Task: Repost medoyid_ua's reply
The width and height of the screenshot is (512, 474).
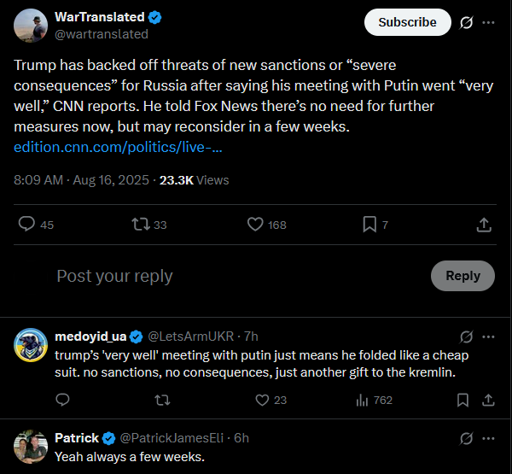Action: [162, 400]
